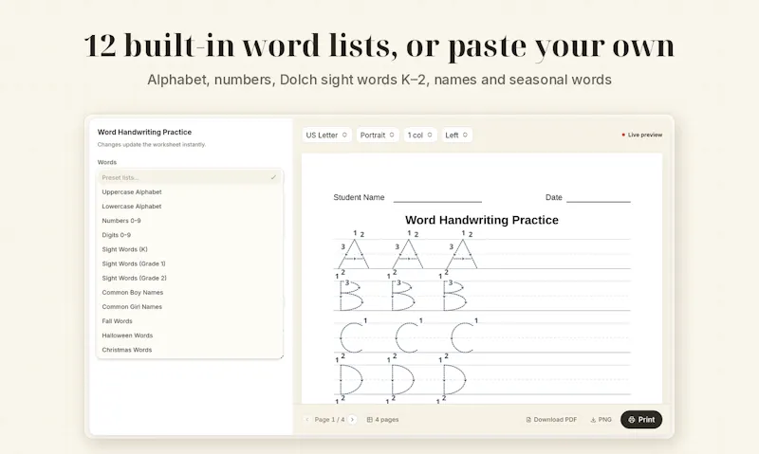
Task: Go to previous page arrow
Action: tap(306, 420)
